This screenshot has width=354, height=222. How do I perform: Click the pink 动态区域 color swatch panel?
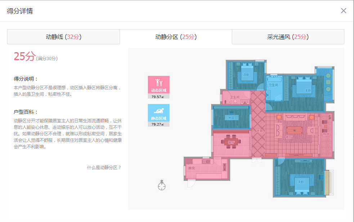[x=158, y=86]
